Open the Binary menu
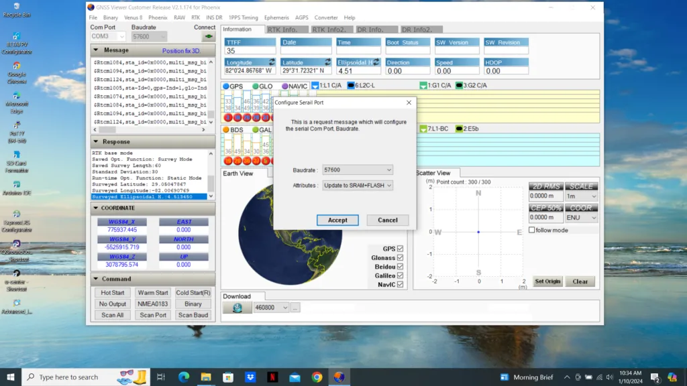 point(111,17)
